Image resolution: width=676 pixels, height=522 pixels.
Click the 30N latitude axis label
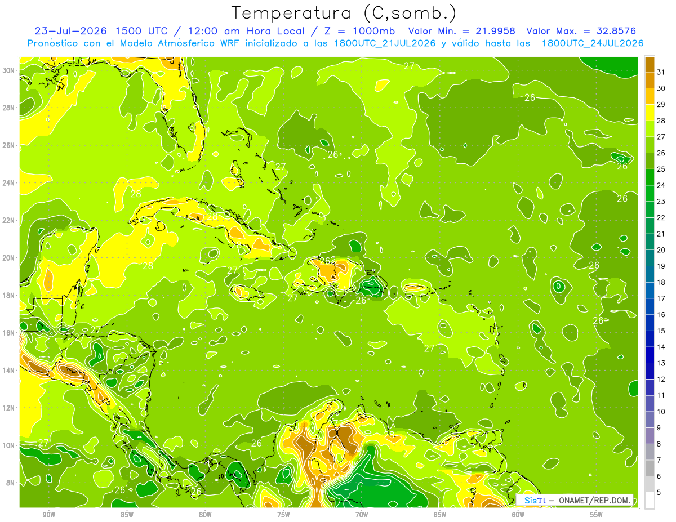click(10, 70)
